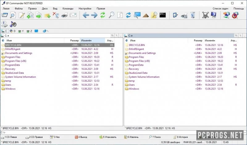Click the 3 Hex function button
Image resolution: width=247 pixels, height=145 pixels.
coord(55,137)
